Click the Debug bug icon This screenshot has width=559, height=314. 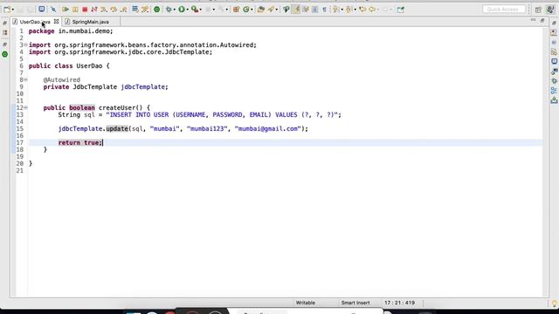(x=169, y=10)
